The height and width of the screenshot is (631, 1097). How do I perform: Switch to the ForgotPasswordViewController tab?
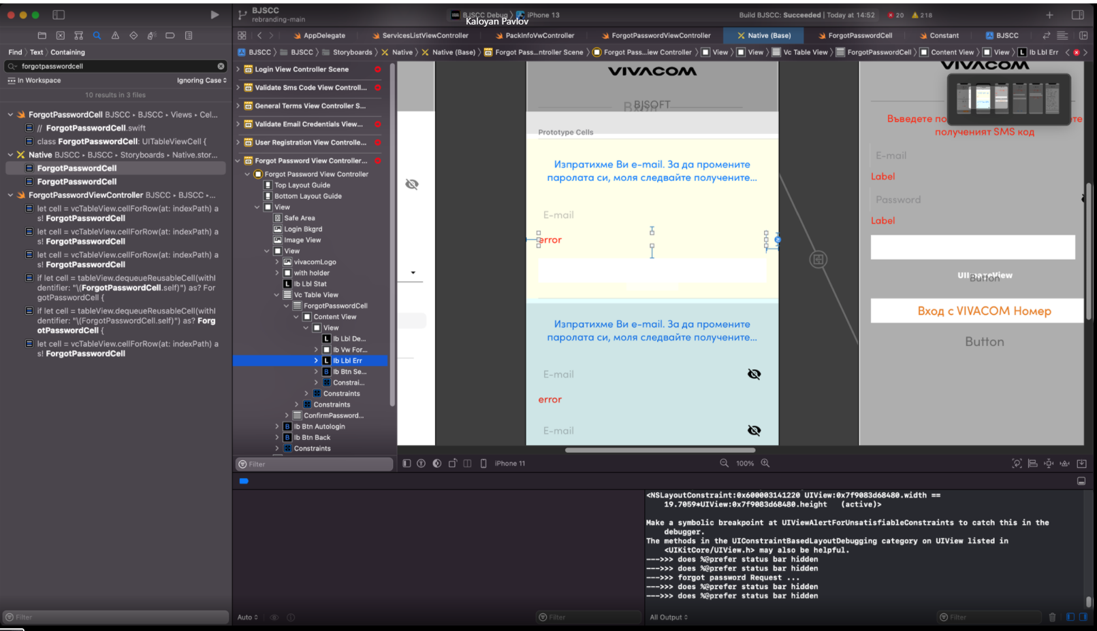(656, 35)
